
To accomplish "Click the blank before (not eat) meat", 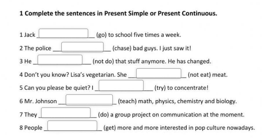I will click(x=159, y=73).
